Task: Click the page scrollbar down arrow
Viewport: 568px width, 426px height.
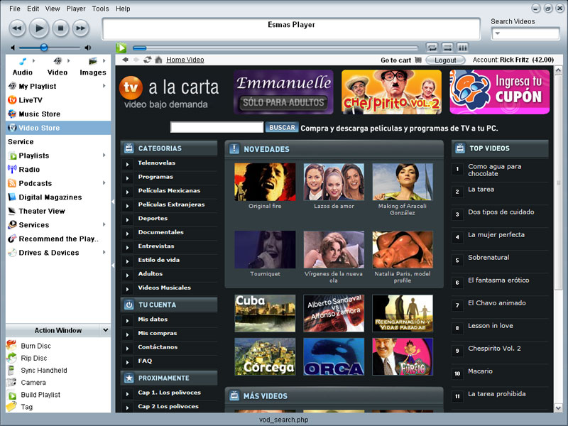Action: click(x=558, y=408)
